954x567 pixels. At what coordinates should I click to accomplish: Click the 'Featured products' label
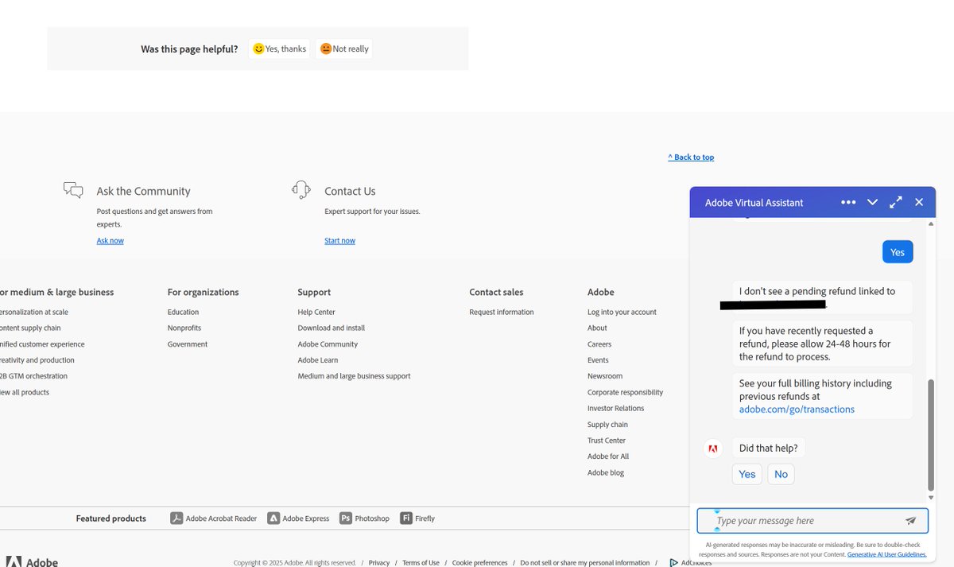pos(111,518)
